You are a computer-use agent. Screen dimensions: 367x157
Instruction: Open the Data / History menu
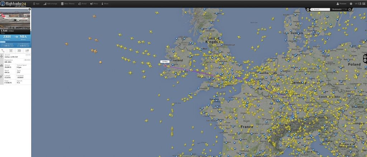[x=68, y=4]
